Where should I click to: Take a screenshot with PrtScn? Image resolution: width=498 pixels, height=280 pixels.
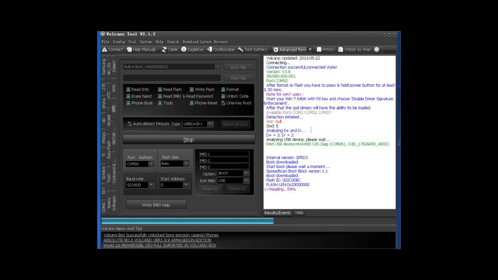point(325,49)
